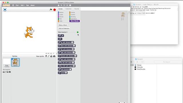Click the Block help question mark tool
Screen dimensions: 183x103
pyautogui.click(x=70, y=5)
